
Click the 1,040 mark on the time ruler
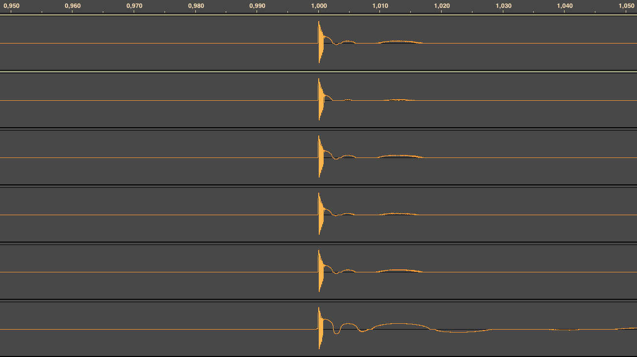565,6
